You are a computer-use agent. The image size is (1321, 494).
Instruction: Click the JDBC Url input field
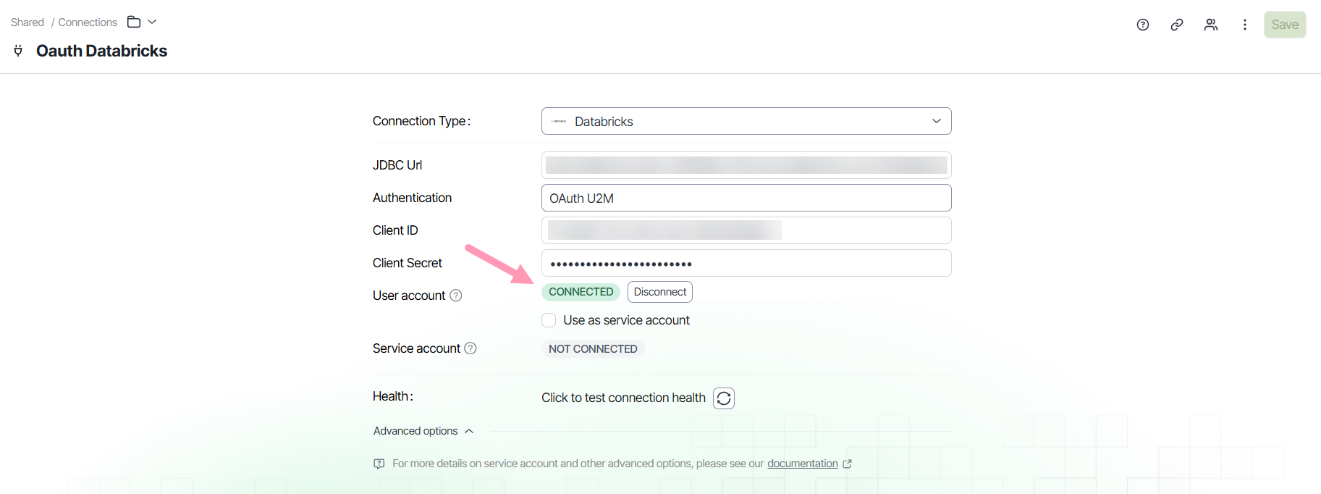pyautogui.click(x=746, y=165)
